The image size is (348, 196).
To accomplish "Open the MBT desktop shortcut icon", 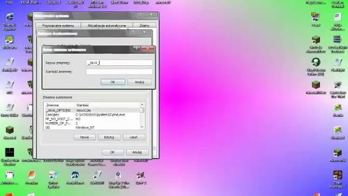I will coord(10,85).
